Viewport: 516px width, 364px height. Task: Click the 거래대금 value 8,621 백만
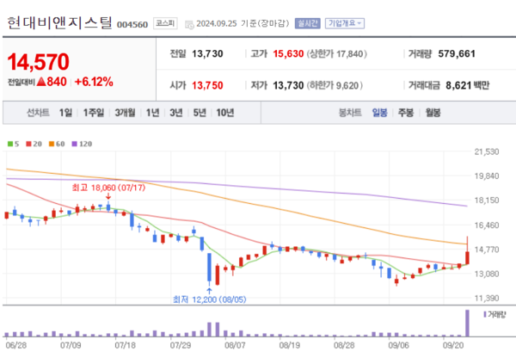(468, 85)
